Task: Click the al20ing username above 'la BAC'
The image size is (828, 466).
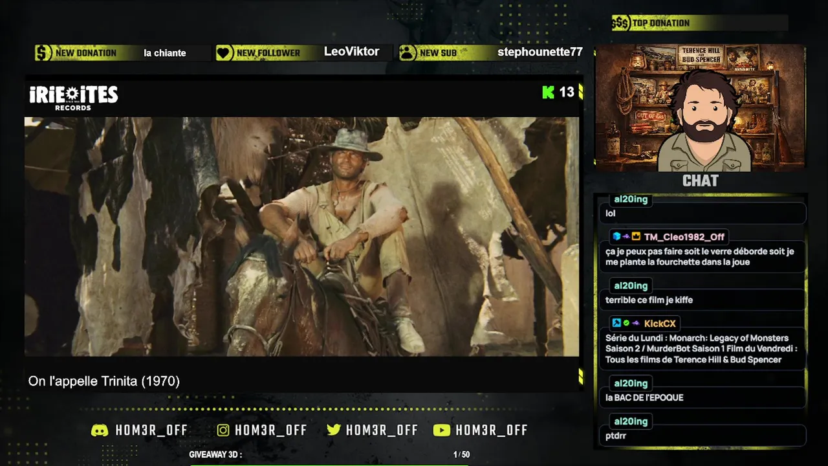Action: [631, 383]
